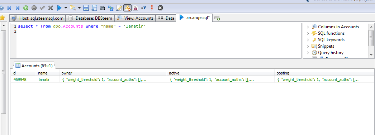Viewport: 375px width, 135px height.
Task: Select SQL keywords helper item
Action: [x=331, y=40]
